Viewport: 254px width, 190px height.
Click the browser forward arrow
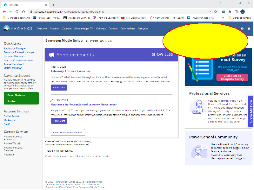click(11, 12)
